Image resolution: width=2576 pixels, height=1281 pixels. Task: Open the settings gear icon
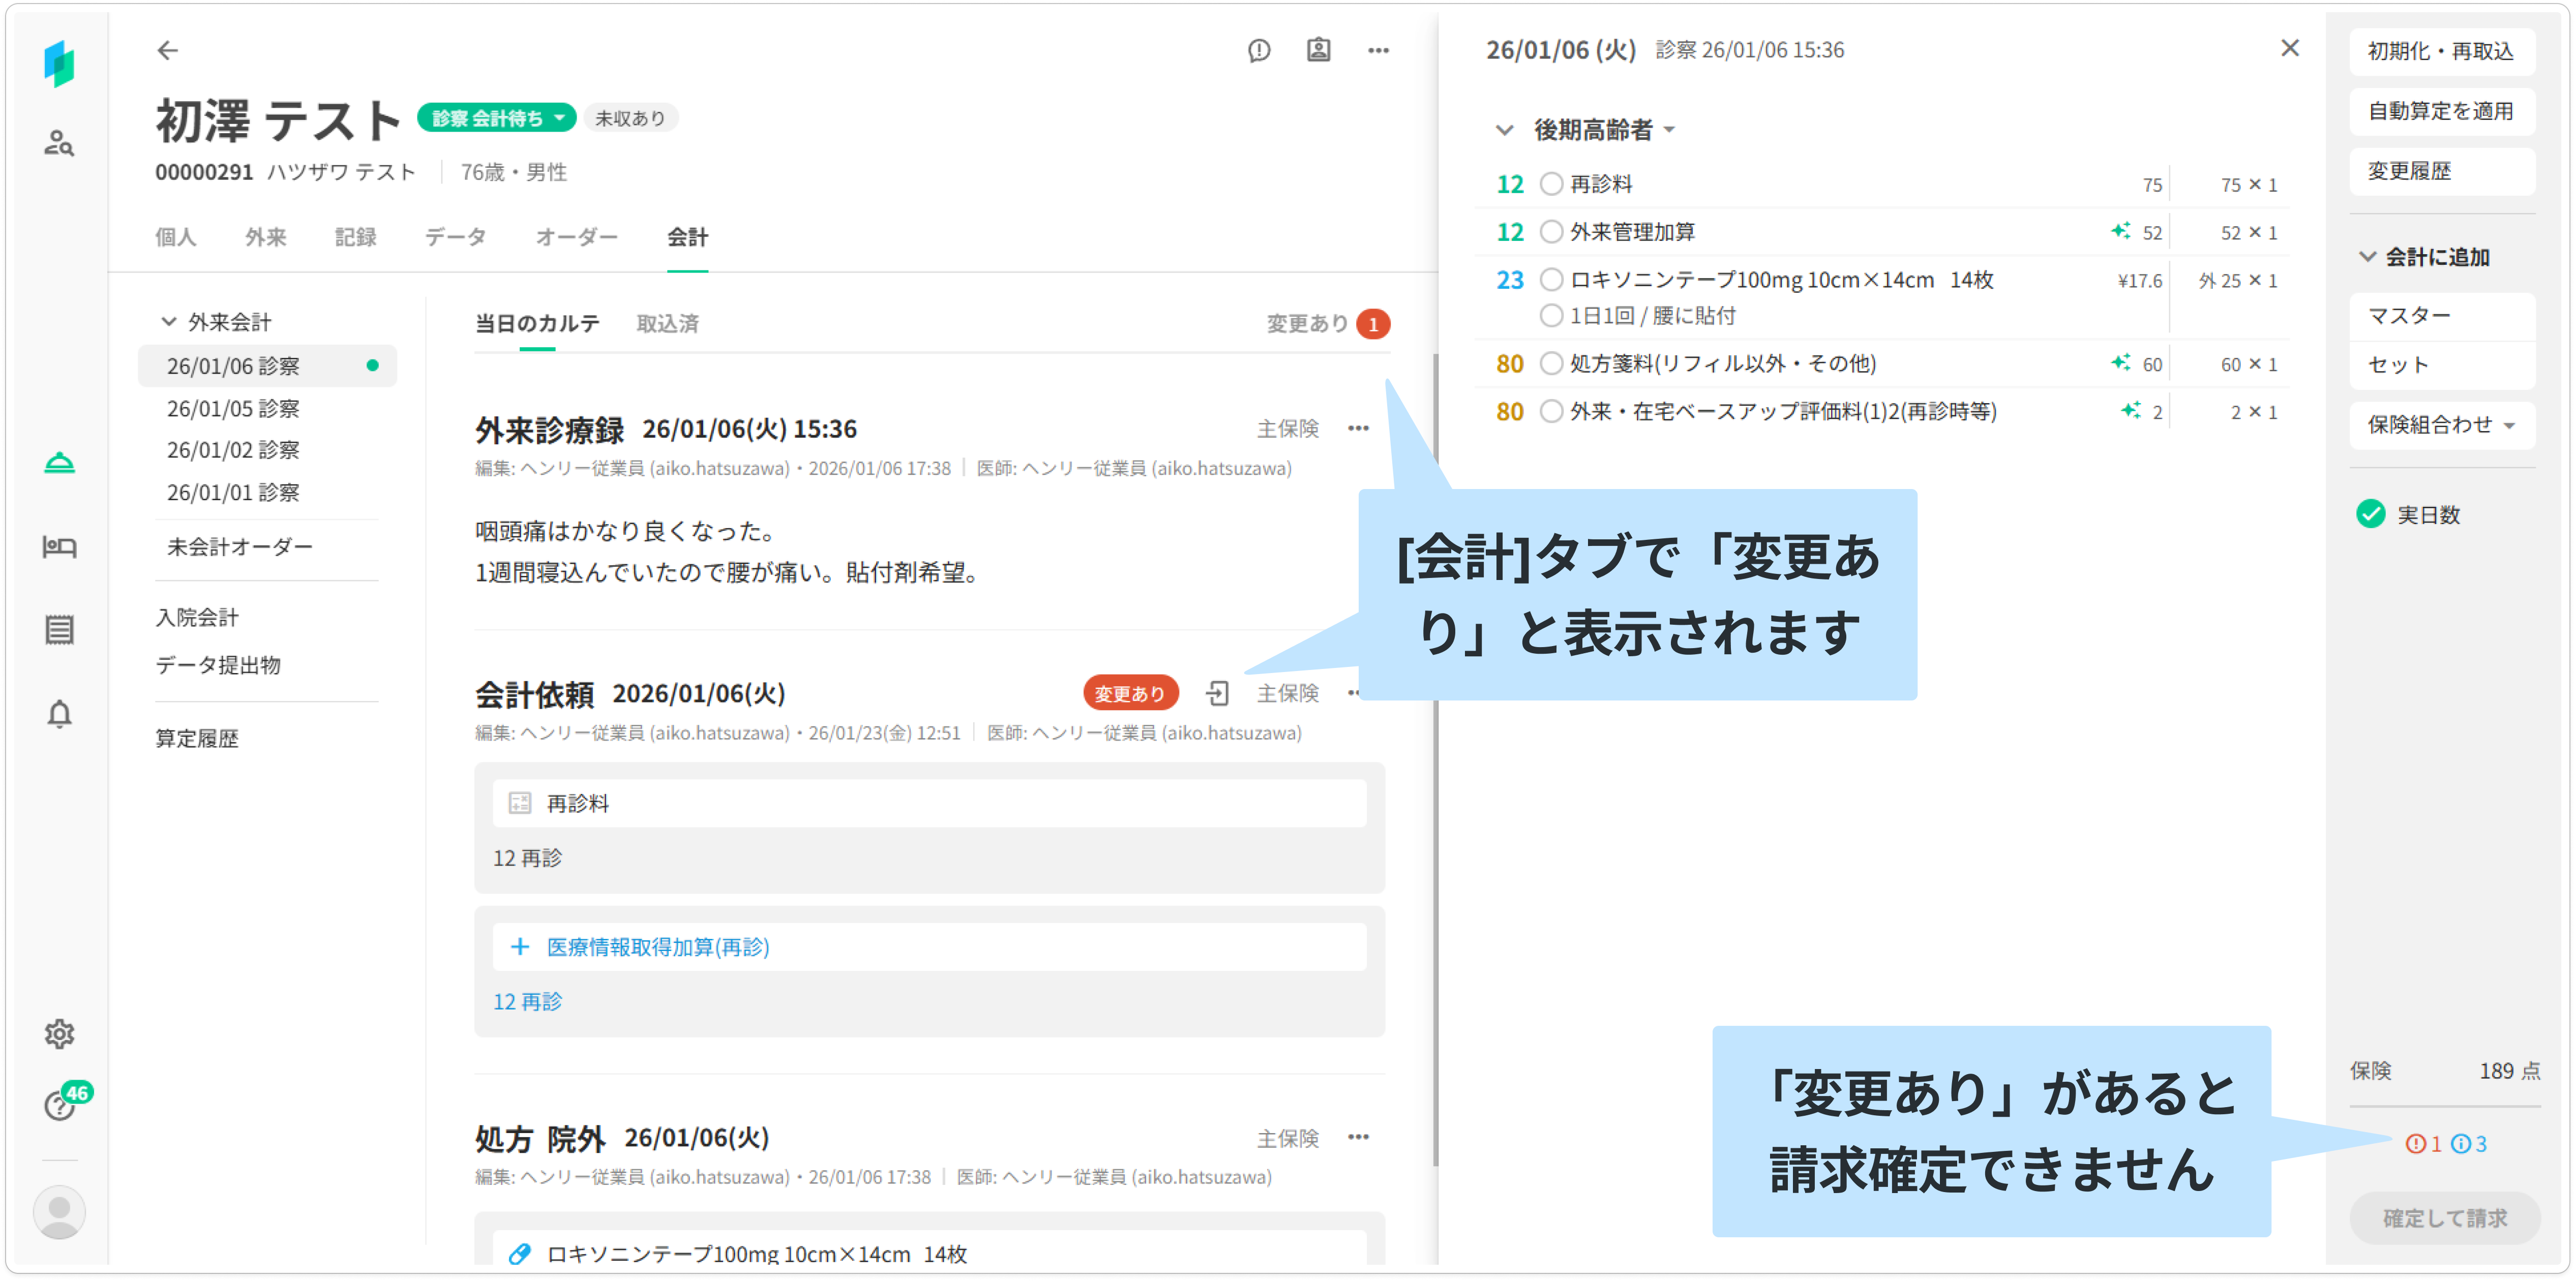[59, 1033]
